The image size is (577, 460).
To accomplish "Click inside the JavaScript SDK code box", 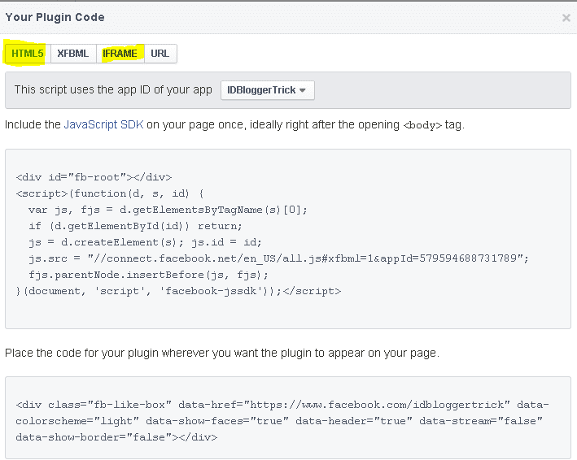I will (288, 239).
